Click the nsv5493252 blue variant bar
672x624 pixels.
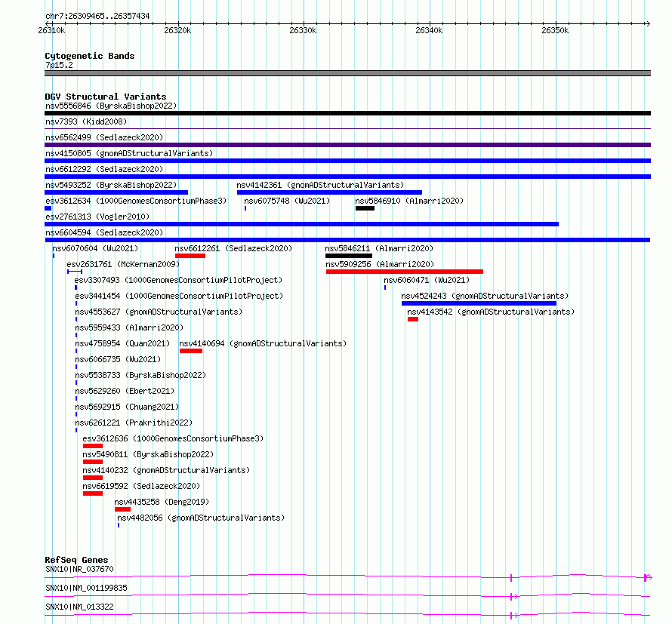(x=116, y=192)
